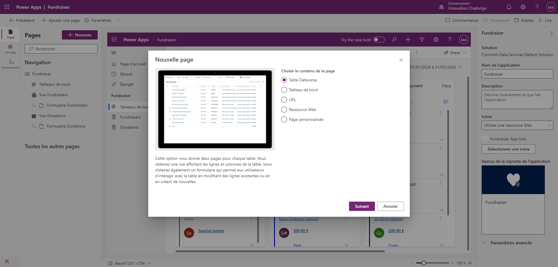Open the Automatisation panel in left rail
Screen dimensions: 558x267
point(10,64)
